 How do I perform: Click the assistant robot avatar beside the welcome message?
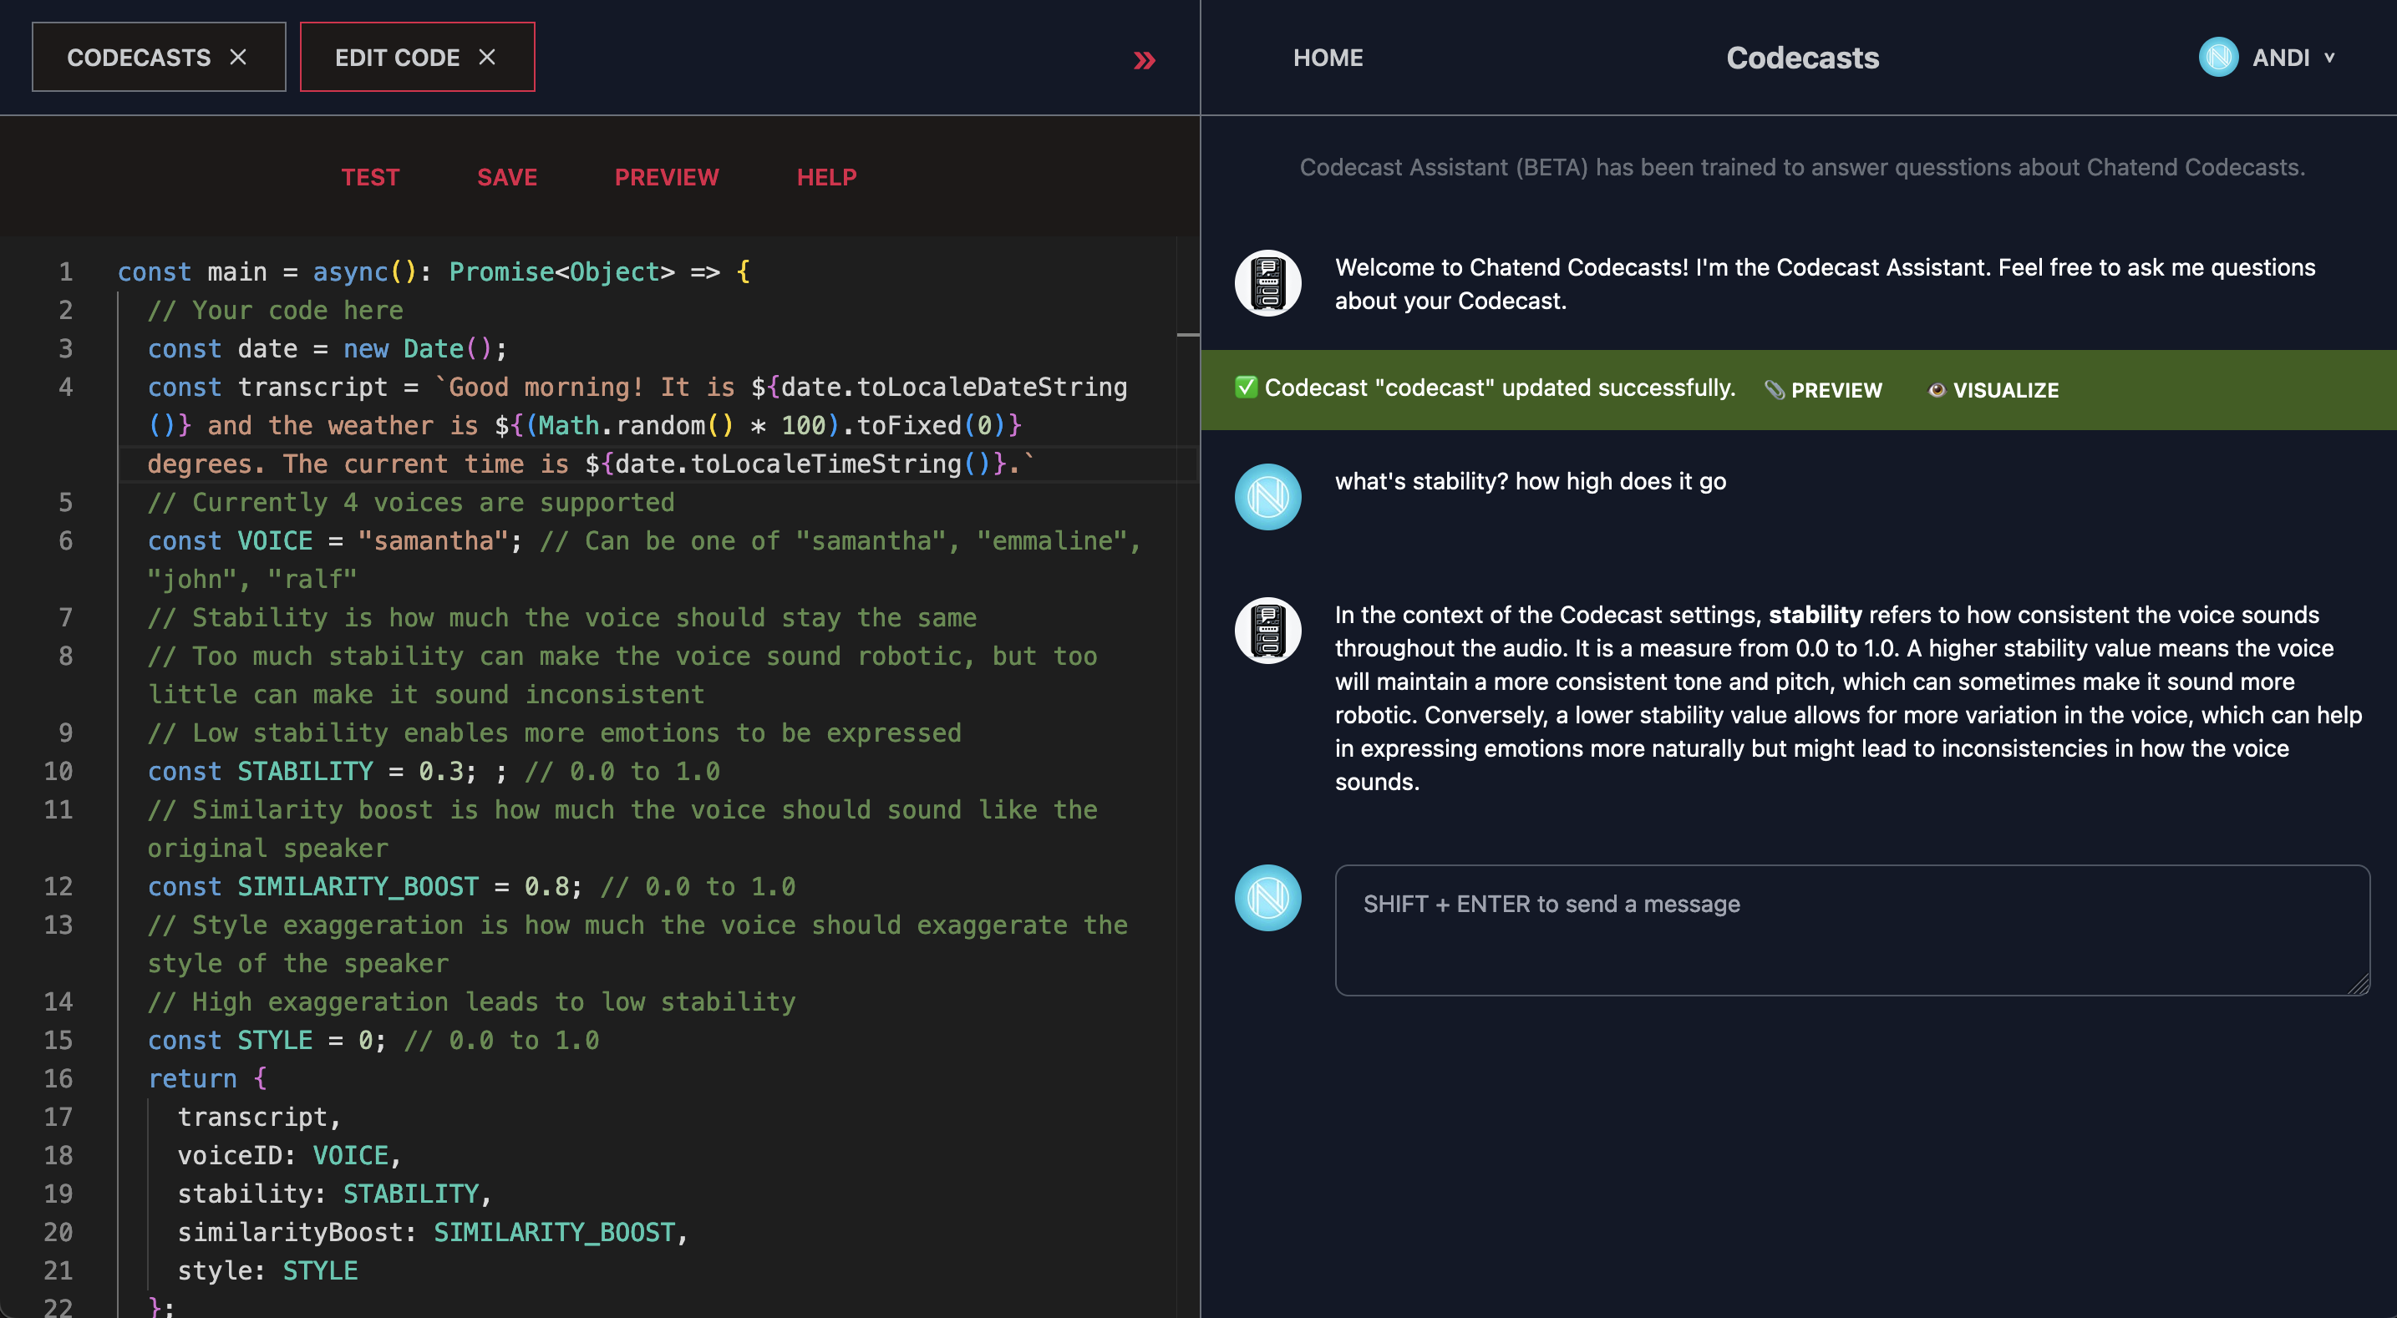(x=1267, y=284)
